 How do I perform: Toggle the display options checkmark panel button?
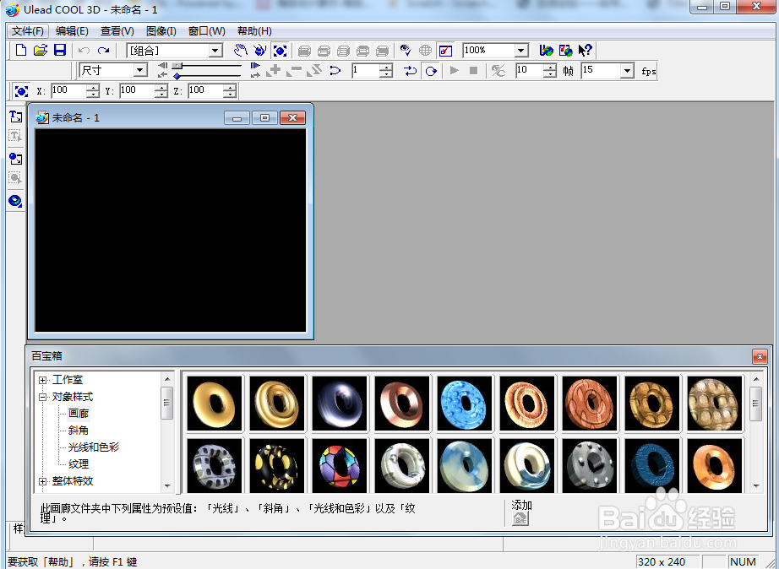click(x=445, y=50)
